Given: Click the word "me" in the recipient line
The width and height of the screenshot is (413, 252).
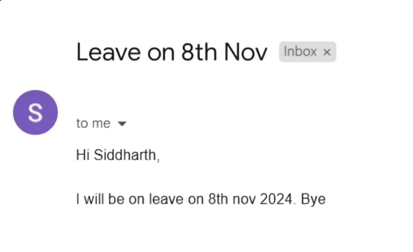Looking at the screenshot, I should pos(101,124).
